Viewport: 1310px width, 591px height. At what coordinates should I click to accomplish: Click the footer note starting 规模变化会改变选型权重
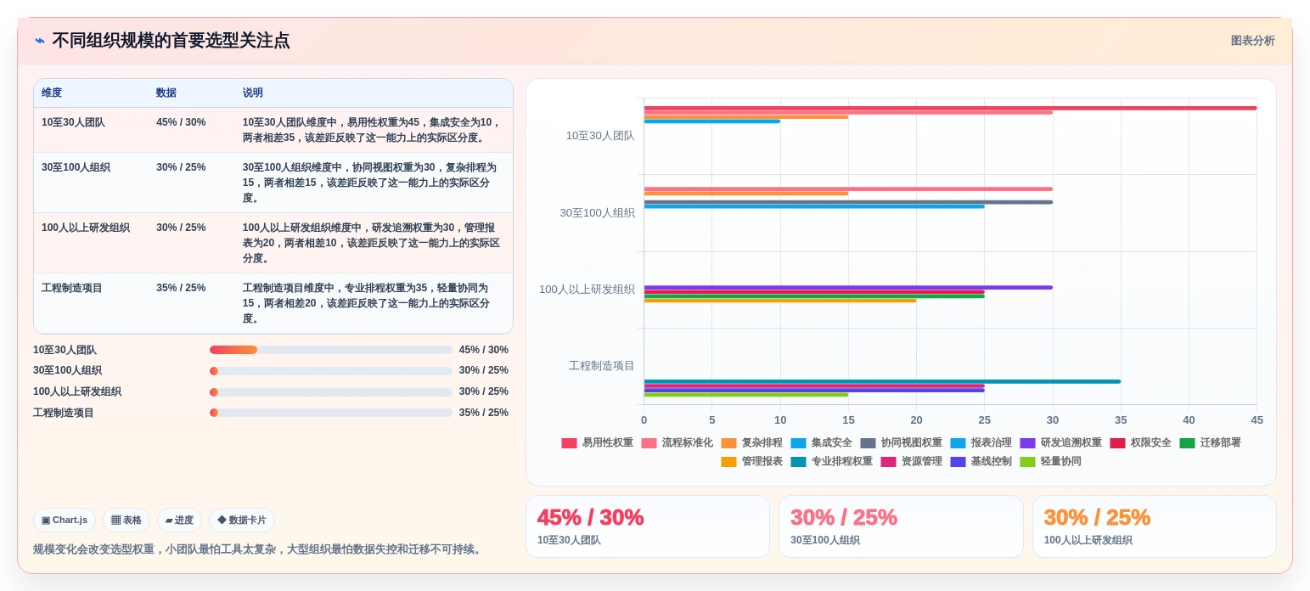pyautogui.click(x=260, y=549)
